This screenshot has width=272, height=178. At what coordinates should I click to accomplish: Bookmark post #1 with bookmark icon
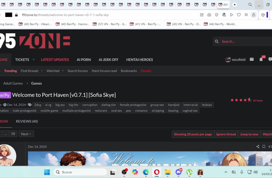tap(263, 147)
